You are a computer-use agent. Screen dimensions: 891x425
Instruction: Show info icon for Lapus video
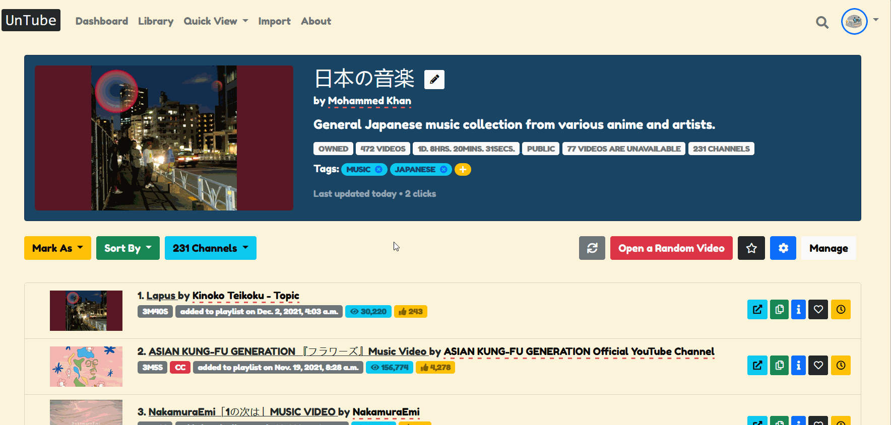tap(798, 310)
